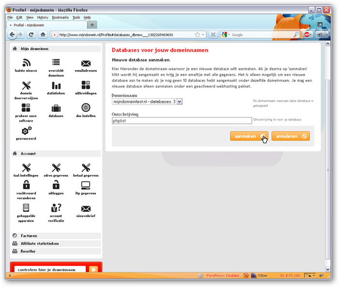Click page scrollbar up arrow

(x=328, y=44)
